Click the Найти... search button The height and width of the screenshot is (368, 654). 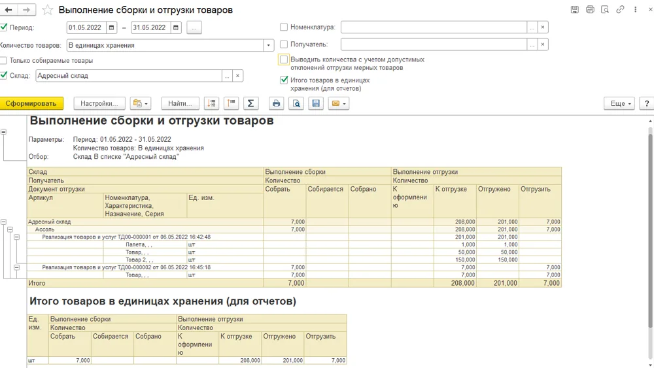(181, 103)
